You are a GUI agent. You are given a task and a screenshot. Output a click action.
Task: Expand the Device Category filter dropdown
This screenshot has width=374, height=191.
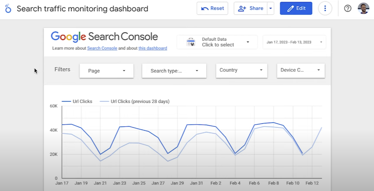click(x=301, y=71)
